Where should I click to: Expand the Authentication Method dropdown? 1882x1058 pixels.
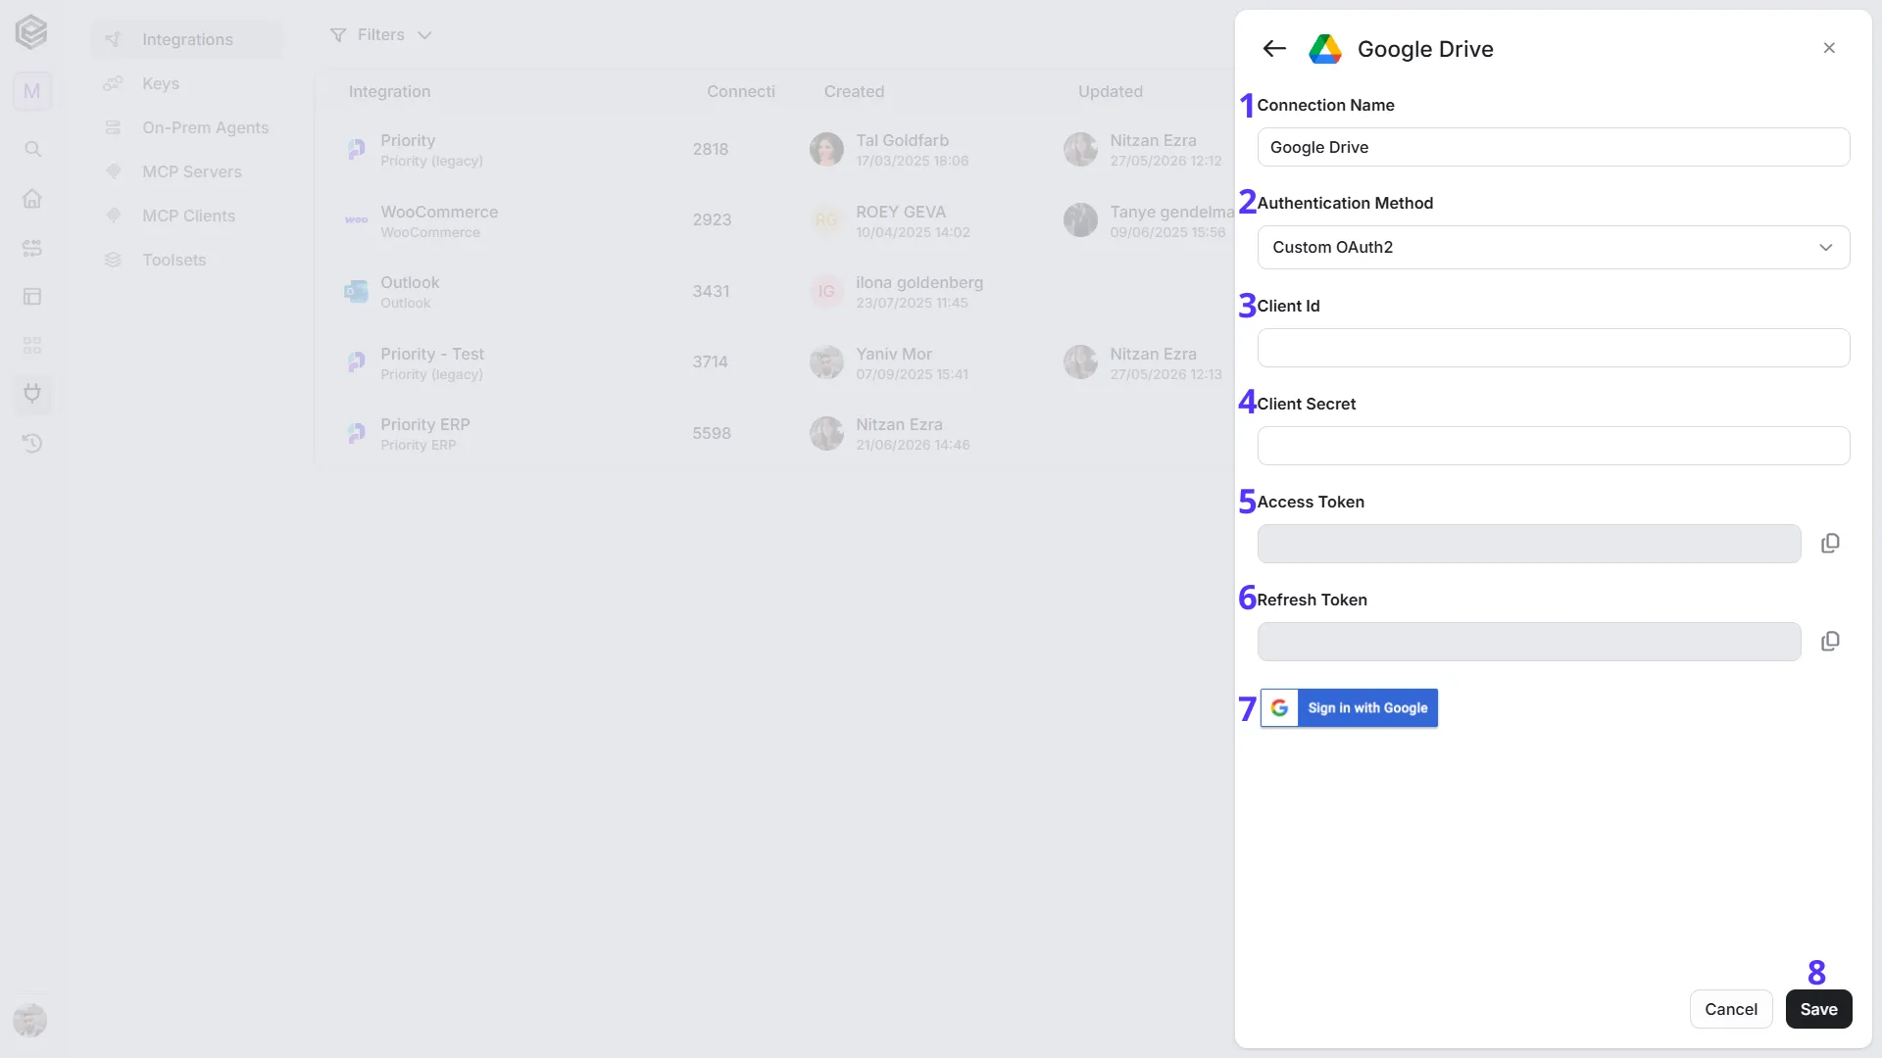[x=1553, y=247]
